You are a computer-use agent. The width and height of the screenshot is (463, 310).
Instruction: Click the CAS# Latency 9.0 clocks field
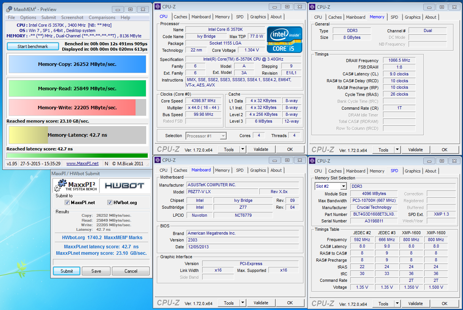click(x=399, y=74)
